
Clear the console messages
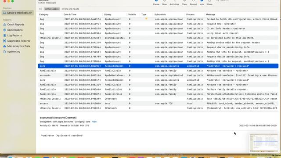184,3
